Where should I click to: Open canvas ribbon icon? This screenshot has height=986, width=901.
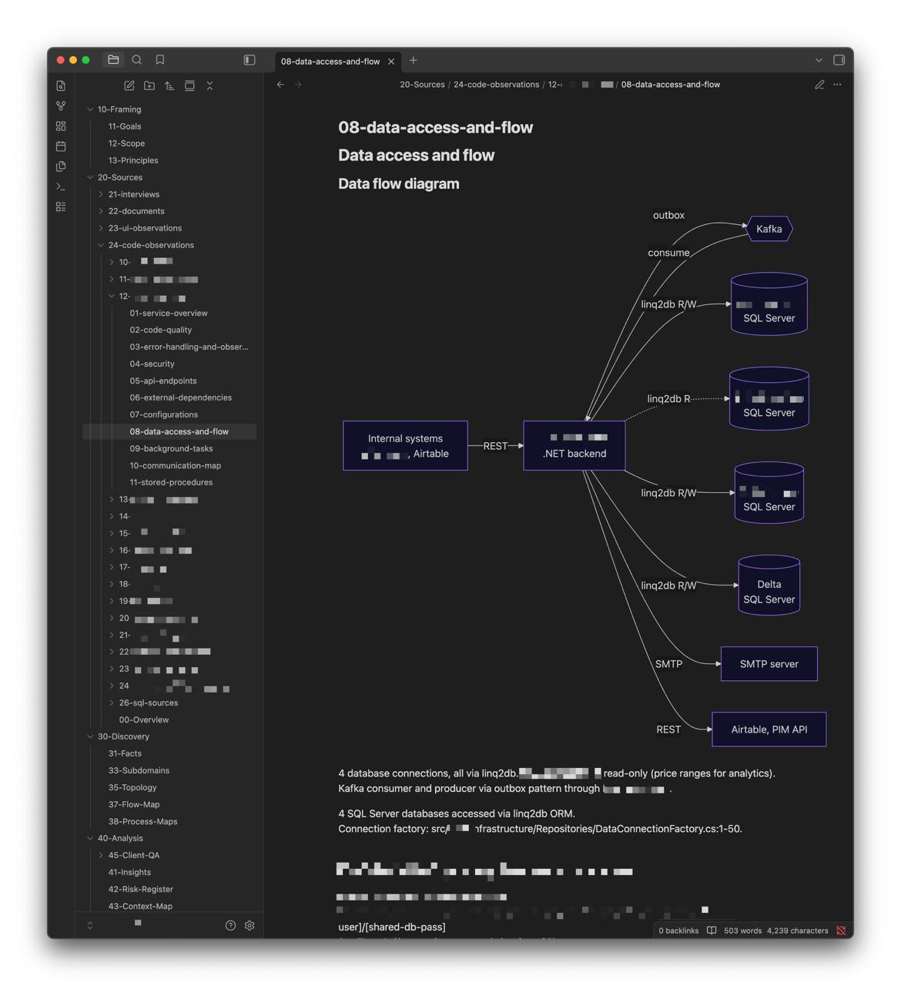click(x=61, y=126)
